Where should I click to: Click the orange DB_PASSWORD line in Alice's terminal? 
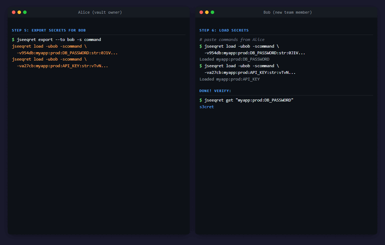pos(67,53)
